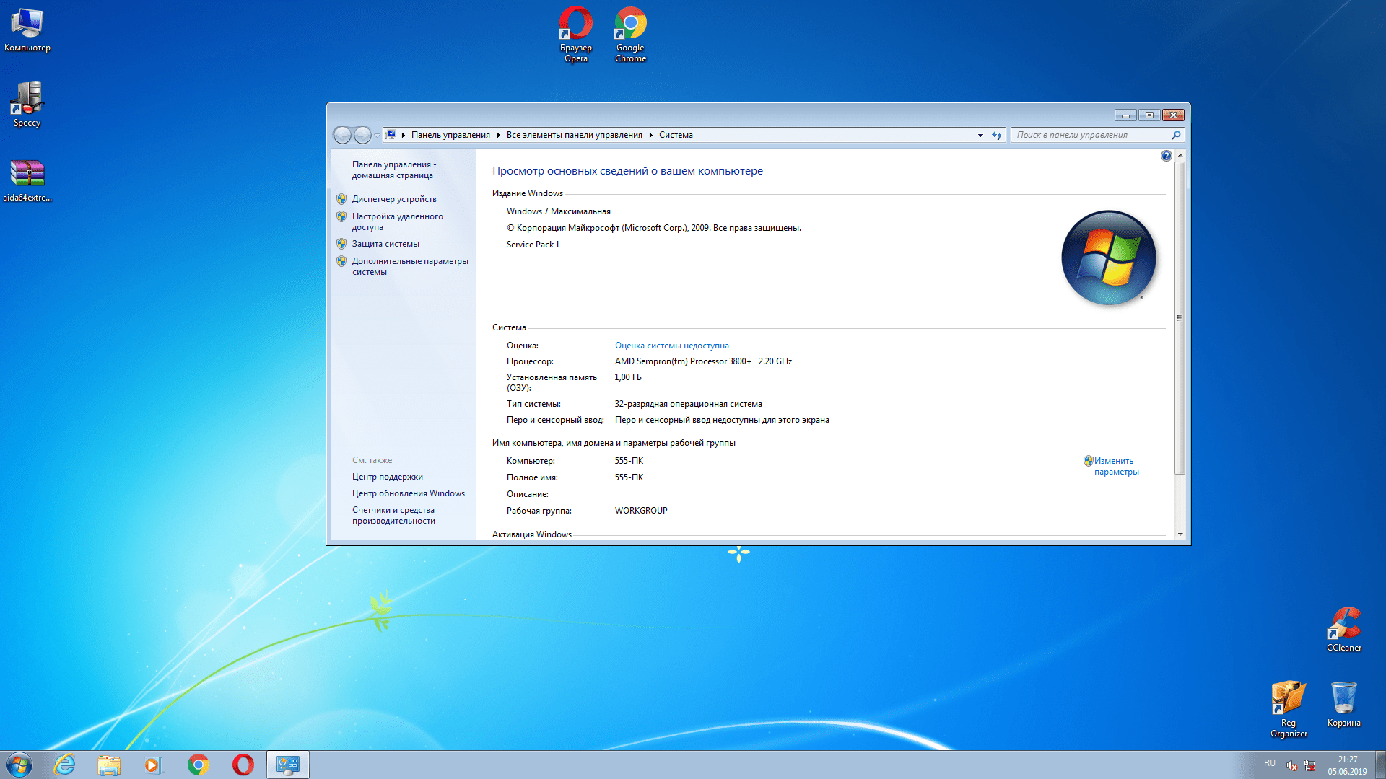
Task: Select Браузер Opera desktop shortcut
Action: pyautogui.click(x=576, y=35)
